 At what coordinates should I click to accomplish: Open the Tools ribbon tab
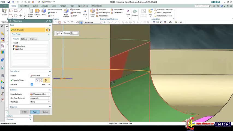72,6
